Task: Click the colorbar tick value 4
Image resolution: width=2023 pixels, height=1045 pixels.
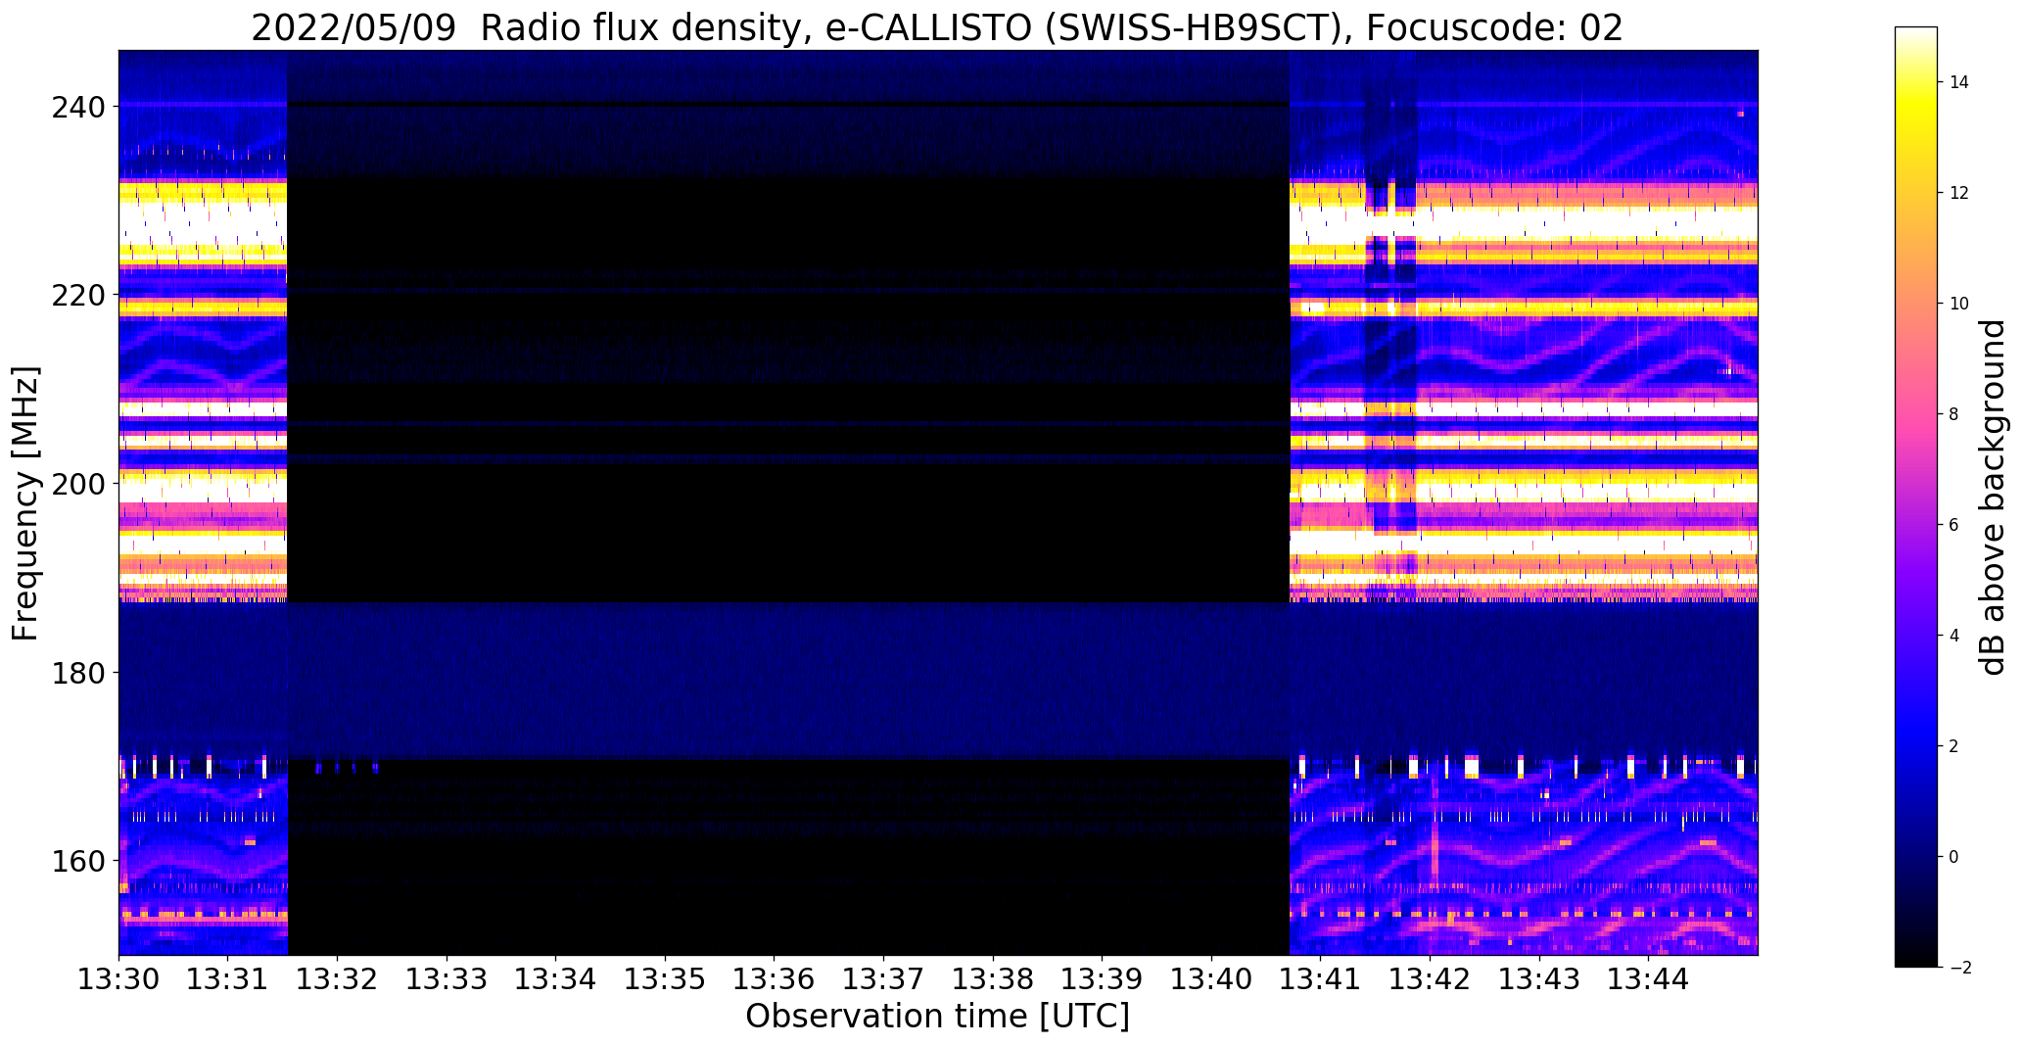Action: click(x=1954, y=636)
